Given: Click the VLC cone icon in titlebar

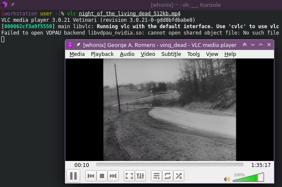Looking at the screenshot, I should pyautogui.click(x=70, y=45).
